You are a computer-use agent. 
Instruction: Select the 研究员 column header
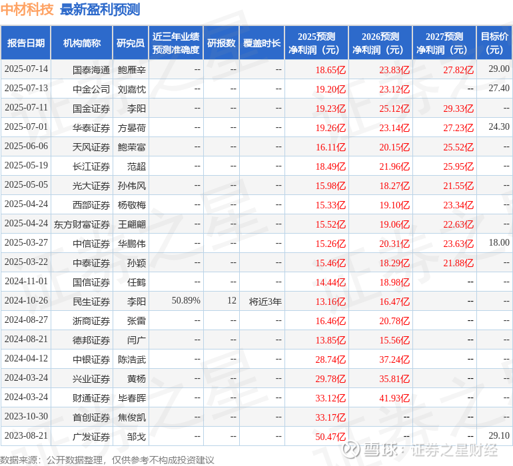[x=131, y=43]
